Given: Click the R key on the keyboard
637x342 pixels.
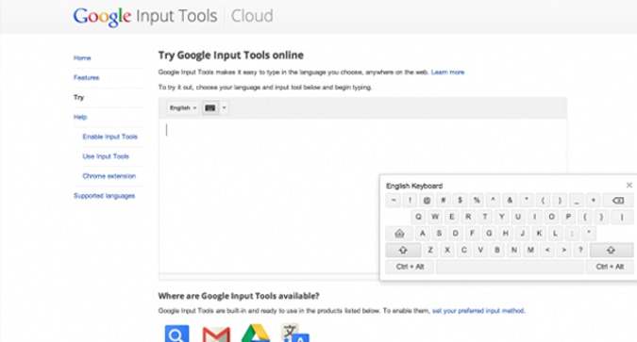Looking at the screenshot, I should (468, 217).
